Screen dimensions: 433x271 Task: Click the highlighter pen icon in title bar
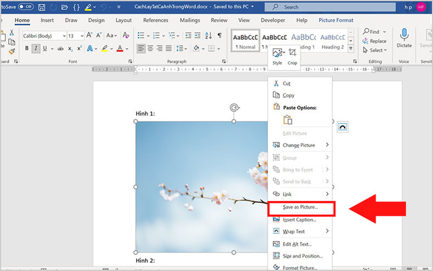pyautogui.click(x=88, y=7)
